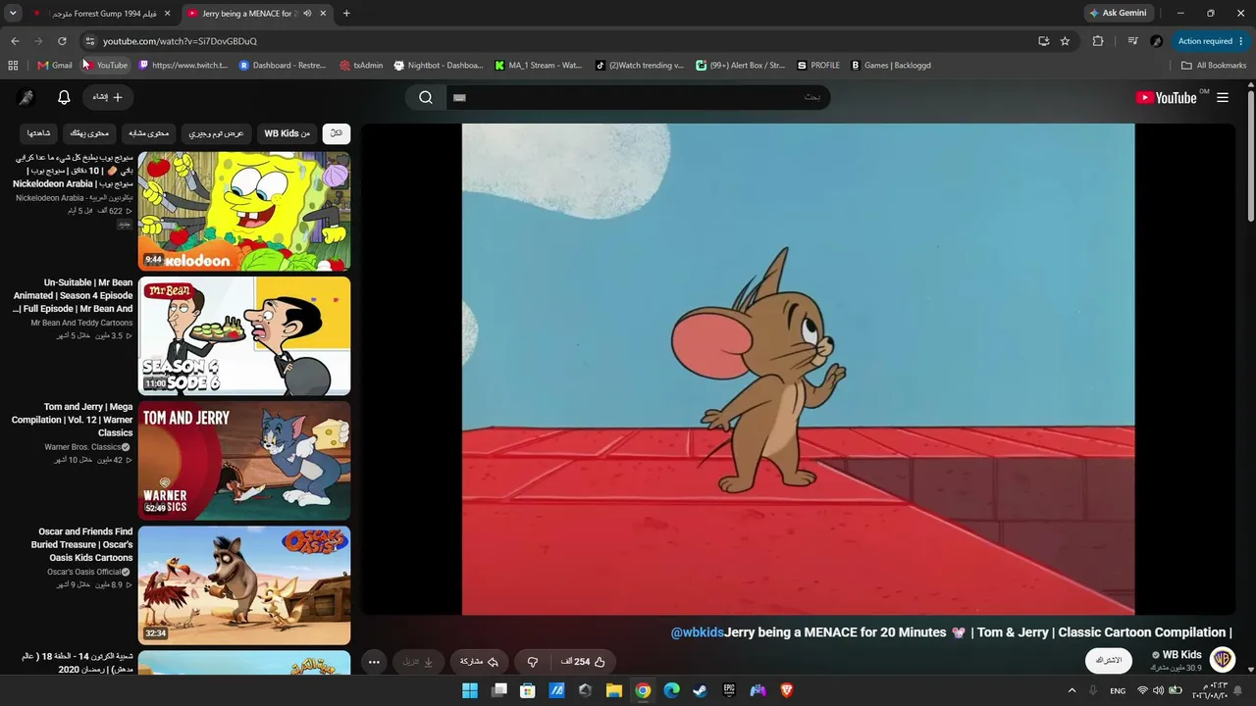1256x706 pixels.
Task: Select the 'محتوى مشابه' filter chip
Action: click(149, 133)
